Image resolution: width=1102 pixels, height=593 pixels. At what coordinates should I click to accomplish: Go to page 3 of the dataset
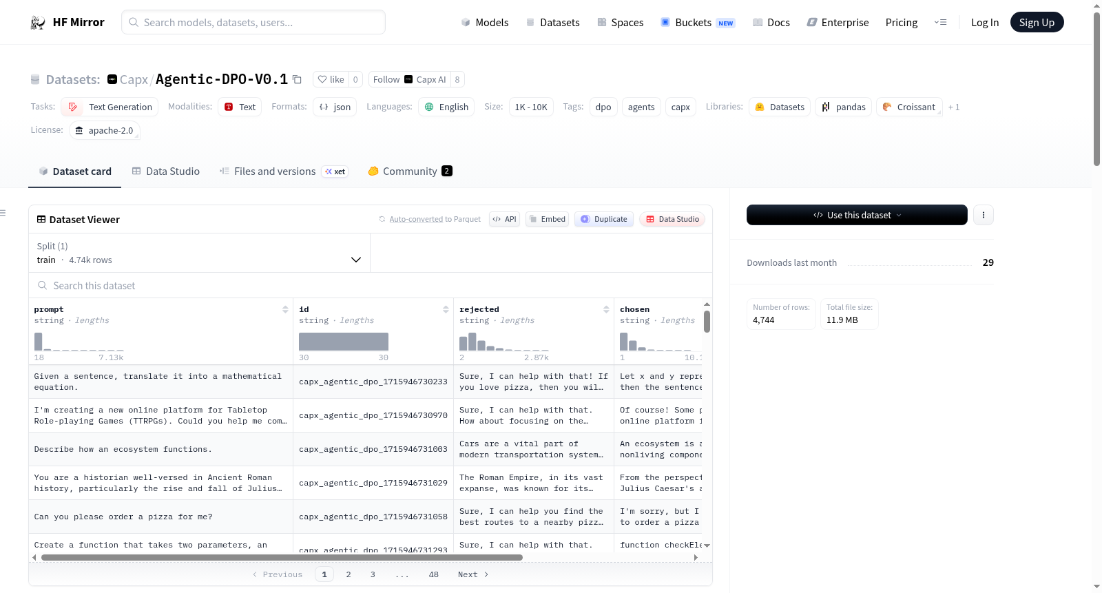click(x=373, y=574)
